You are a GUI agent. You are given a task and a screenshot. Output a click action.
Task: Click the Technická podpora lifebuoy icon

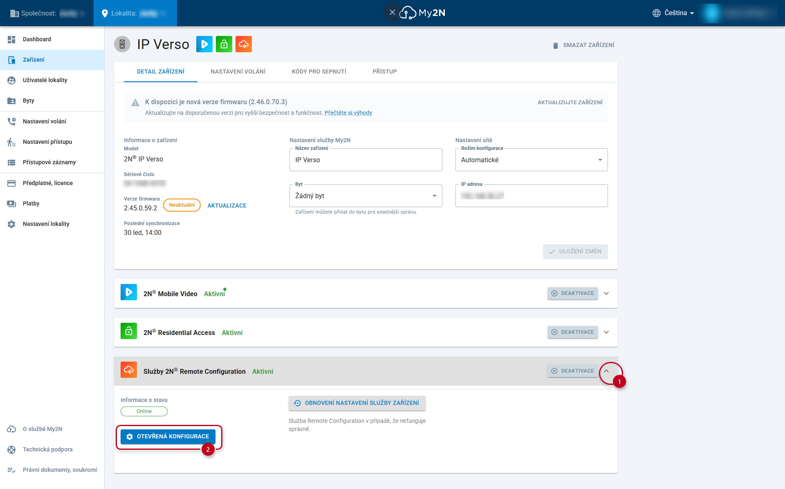[x=11, y=449]
